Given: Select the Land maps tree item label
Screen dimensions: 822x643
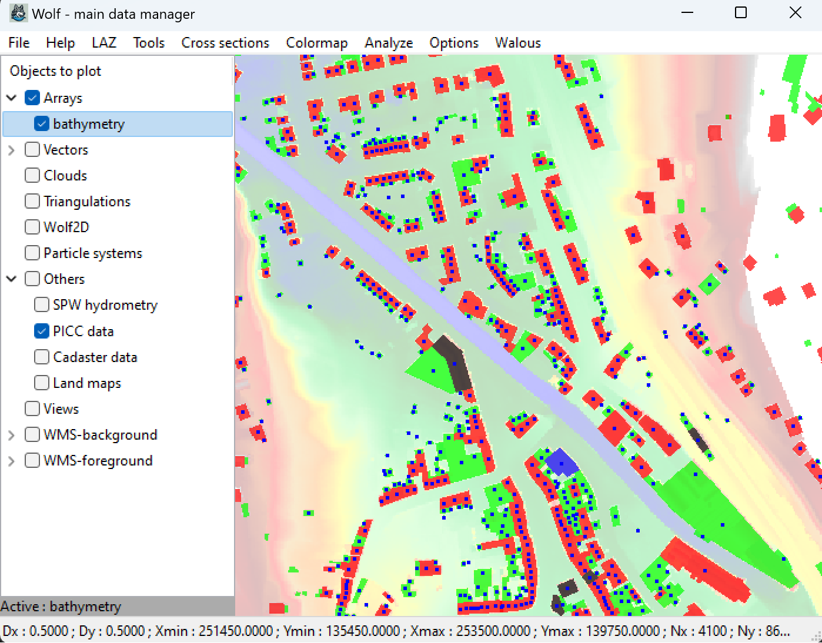Looking at the screenshot, I should tap(86, 383).
